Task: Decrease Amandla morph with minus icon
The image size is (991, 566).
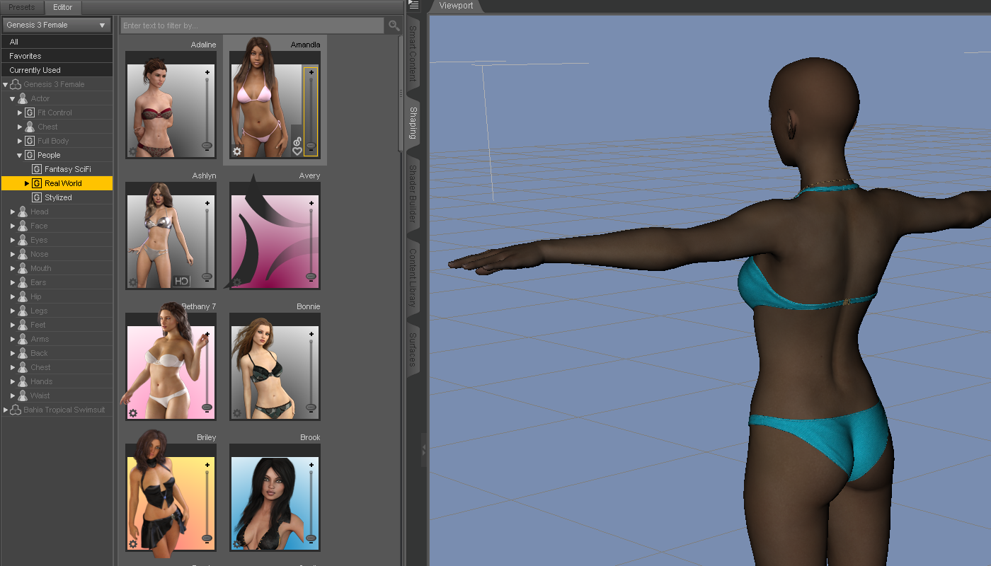Action: click(311, 151)
